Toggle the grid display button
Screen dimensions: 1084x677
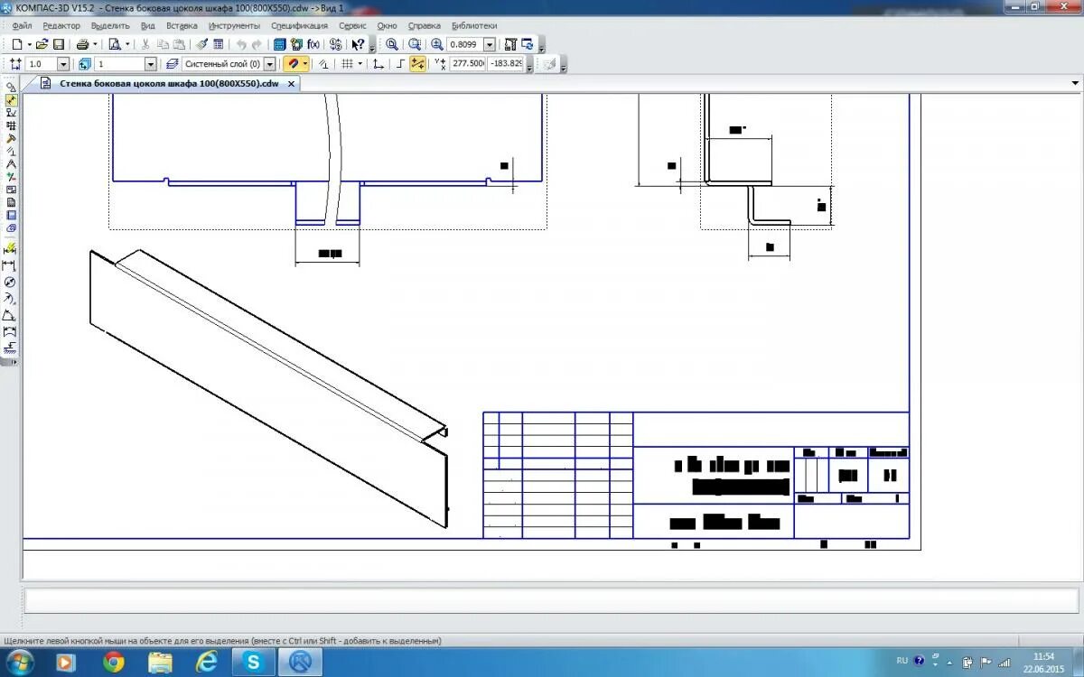348,64
